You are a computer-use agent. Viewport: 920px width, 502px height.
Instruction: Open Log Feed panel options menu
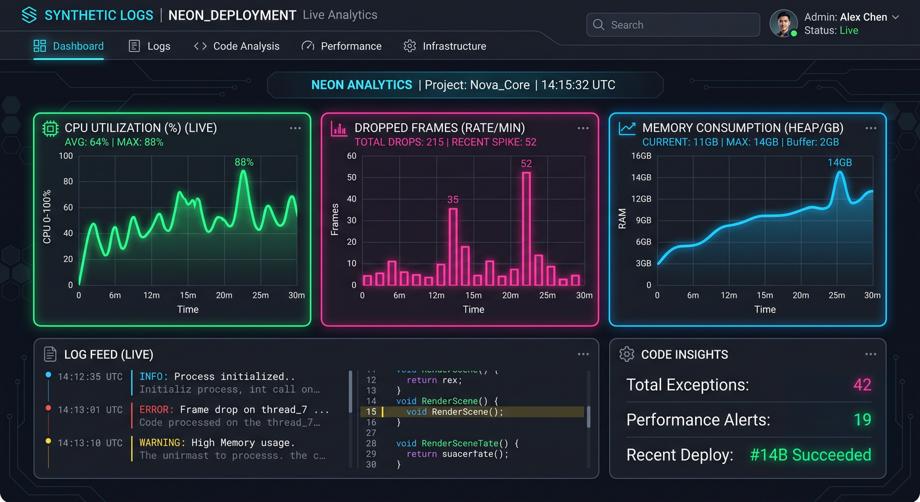coord(583,354)
